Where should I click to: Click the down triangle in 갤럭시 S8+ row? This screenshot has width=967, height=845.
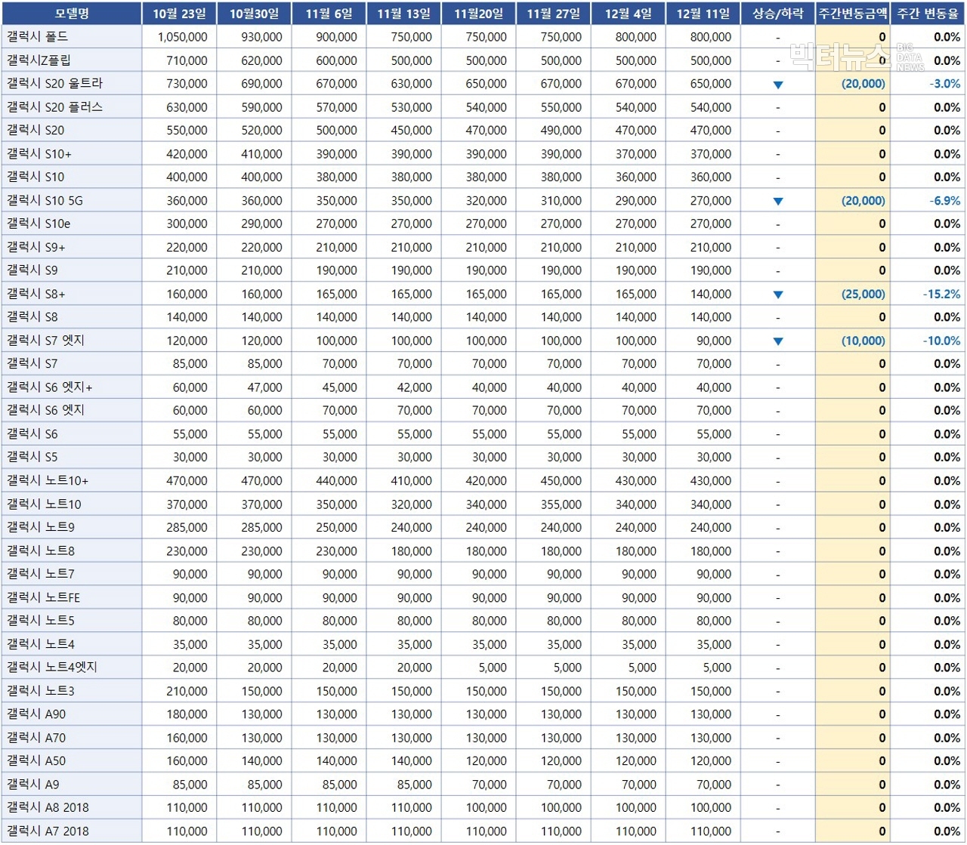(778, 295)
